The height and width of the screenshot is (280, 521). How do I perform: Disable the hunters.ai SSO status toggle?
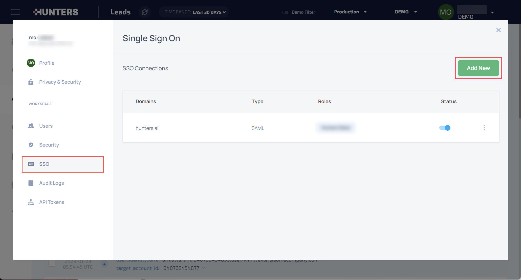coord(445,128)
